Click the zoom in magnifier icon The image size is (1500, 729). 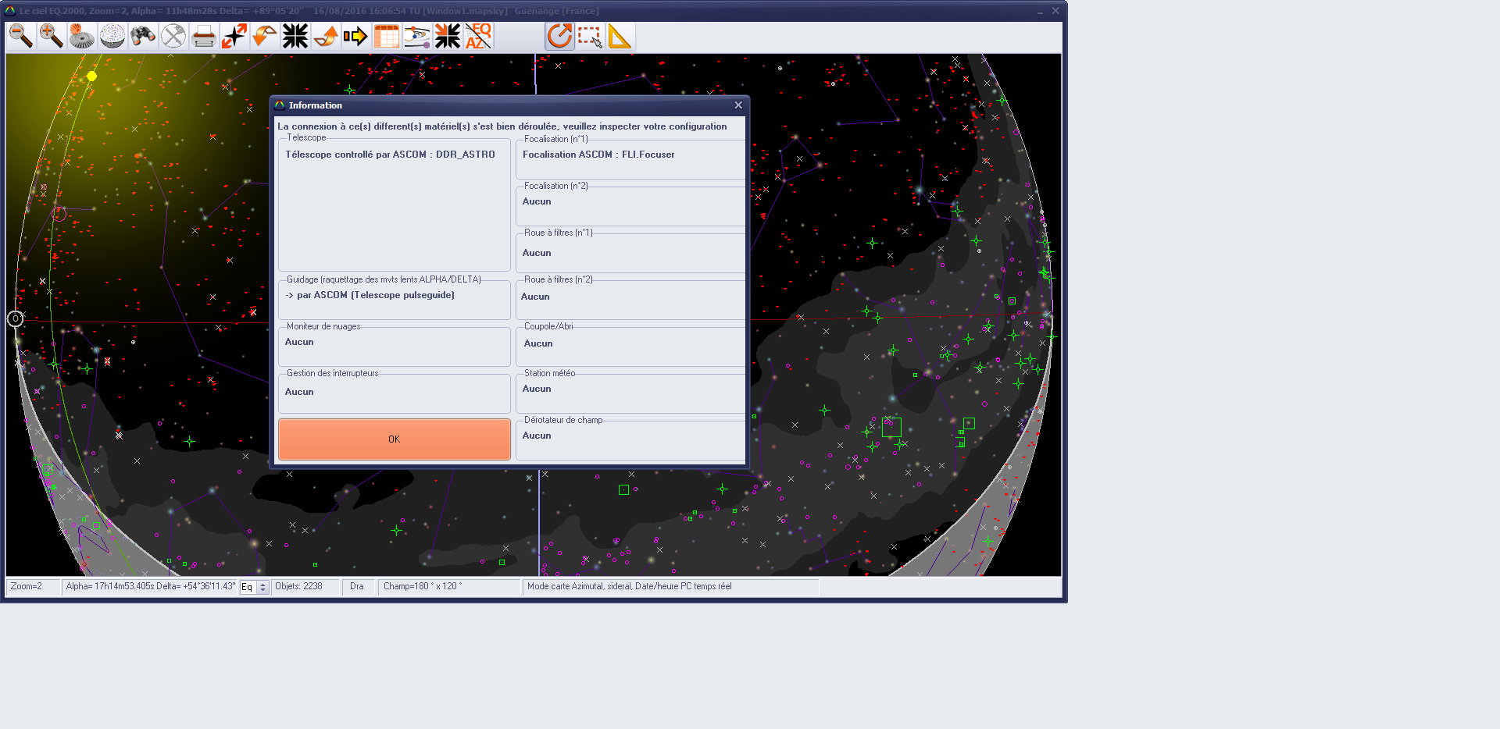tap(52, 36)
